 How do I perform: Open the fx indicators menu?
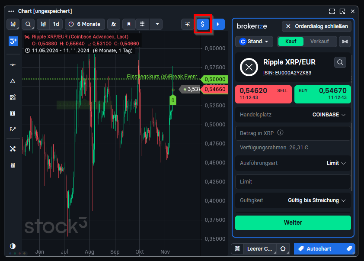[x=114, y=24]
